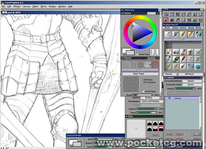Hide the Canvas layer using eye icon
Image resolution: width=206 pixels, height=149 pixels.
[169, 98]
